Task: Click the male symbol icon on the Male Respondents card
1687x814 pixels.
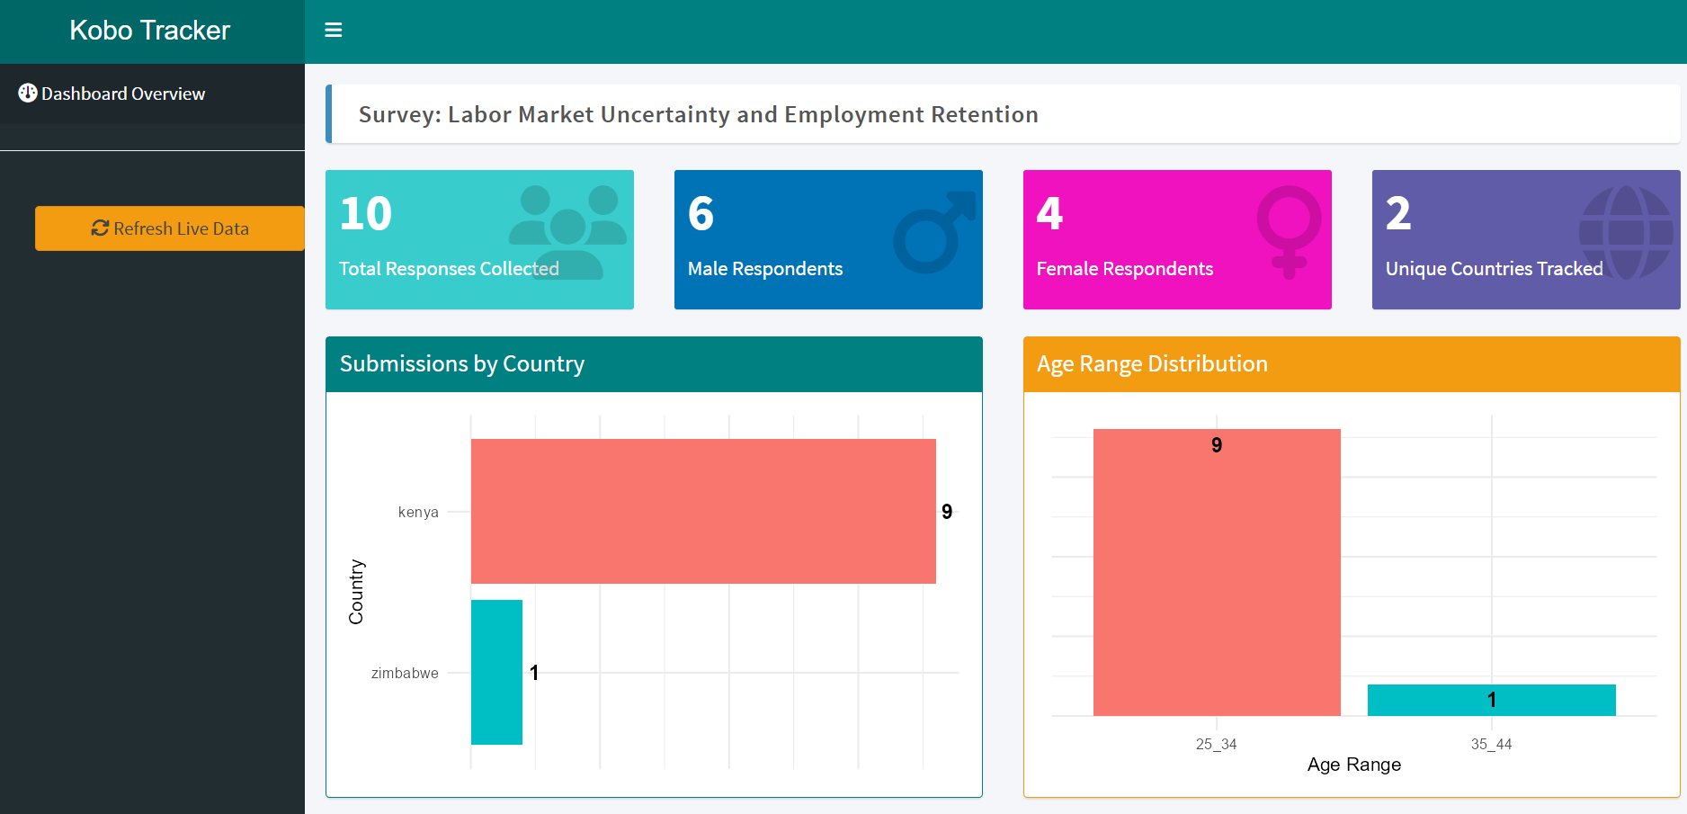Action: coord(933,232)
